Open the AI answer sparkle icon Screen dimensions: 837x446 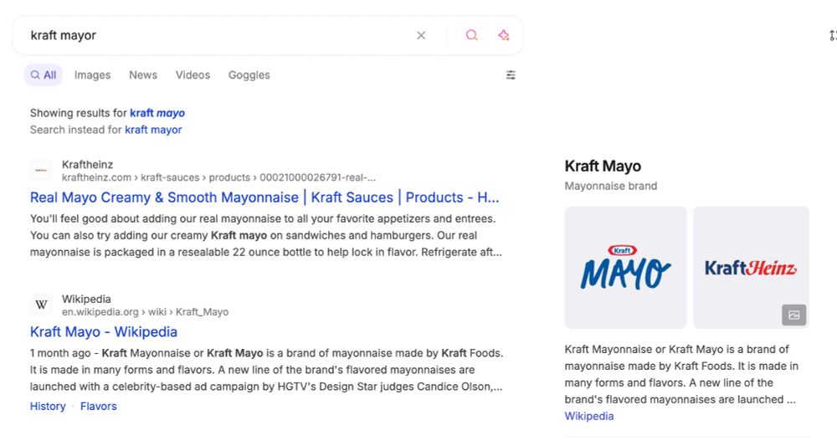503,35
